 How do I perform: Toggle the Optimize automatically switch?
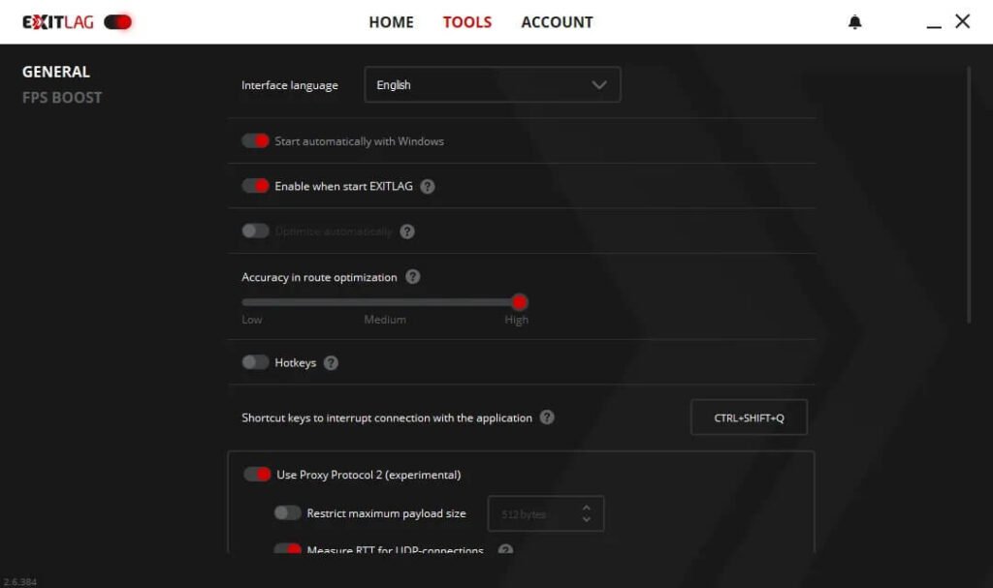coord(255,231)
